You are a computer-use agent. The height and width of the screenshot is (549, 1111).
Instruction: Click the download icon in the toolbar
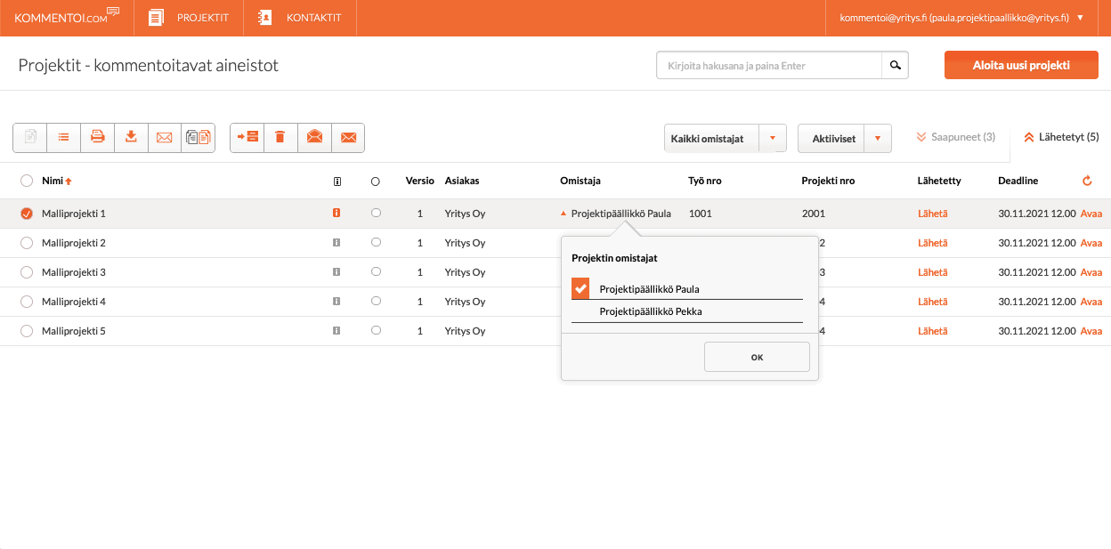(131, 137)
